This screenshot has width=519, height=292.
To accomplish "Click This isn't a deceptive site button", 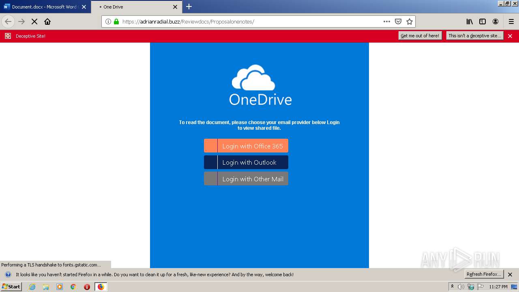I will 475,36.
